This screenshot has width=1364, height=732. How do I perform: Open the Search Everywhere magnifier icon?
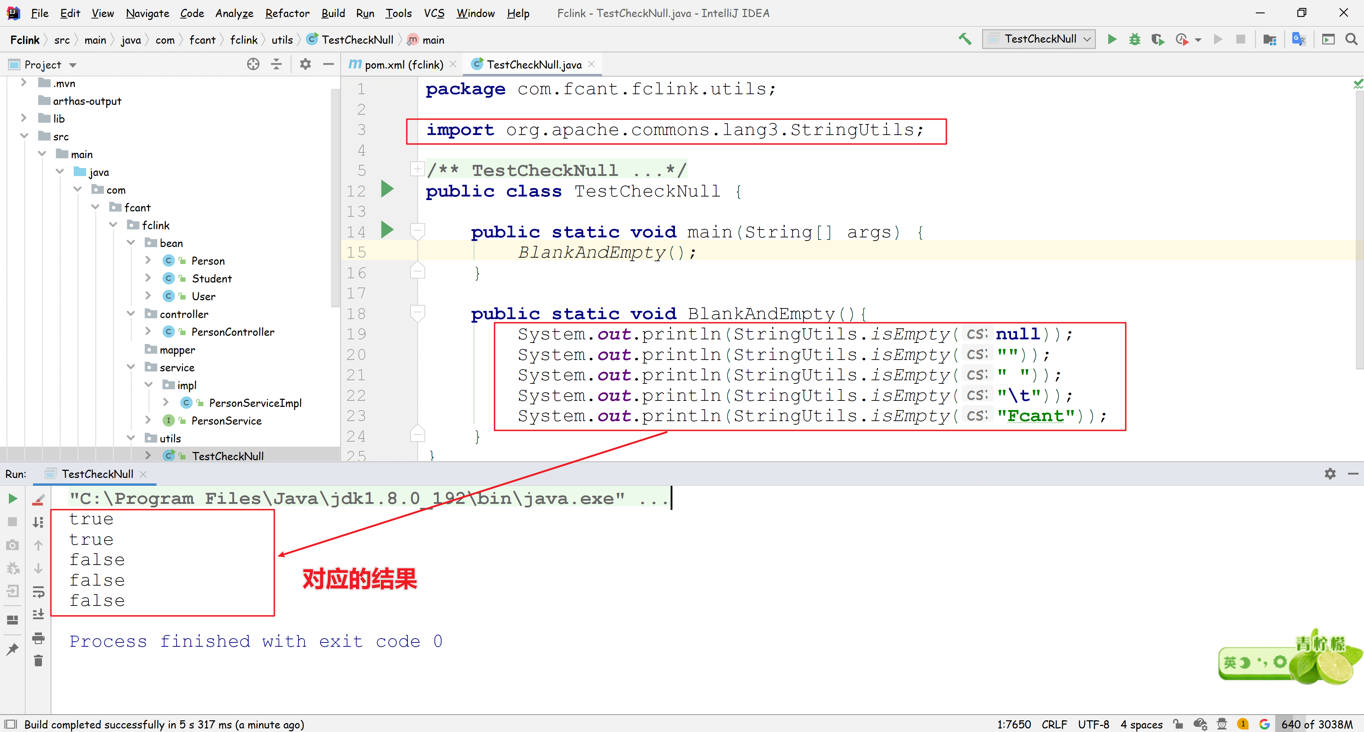[1351, 39]
